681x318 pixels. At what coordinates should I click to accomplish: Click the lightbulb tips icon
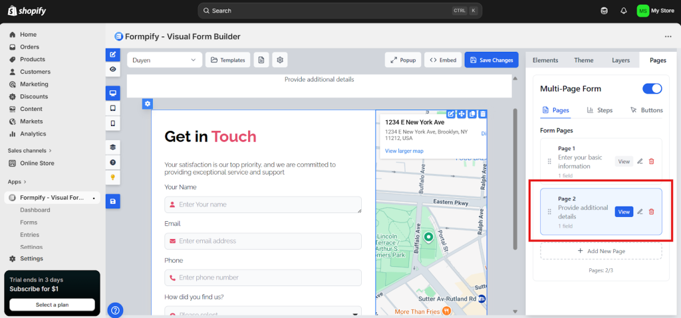(113, 177)
